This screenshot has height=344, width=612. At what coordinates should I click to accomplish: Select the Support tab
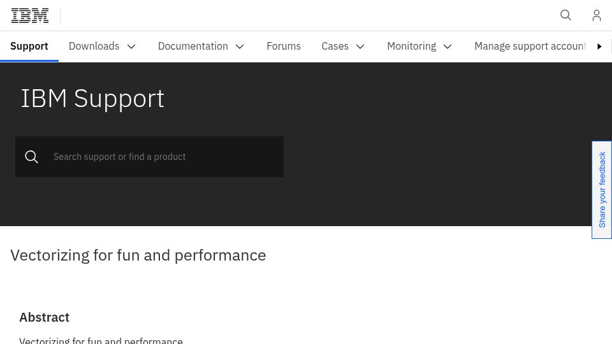click(x=29, y=46)
